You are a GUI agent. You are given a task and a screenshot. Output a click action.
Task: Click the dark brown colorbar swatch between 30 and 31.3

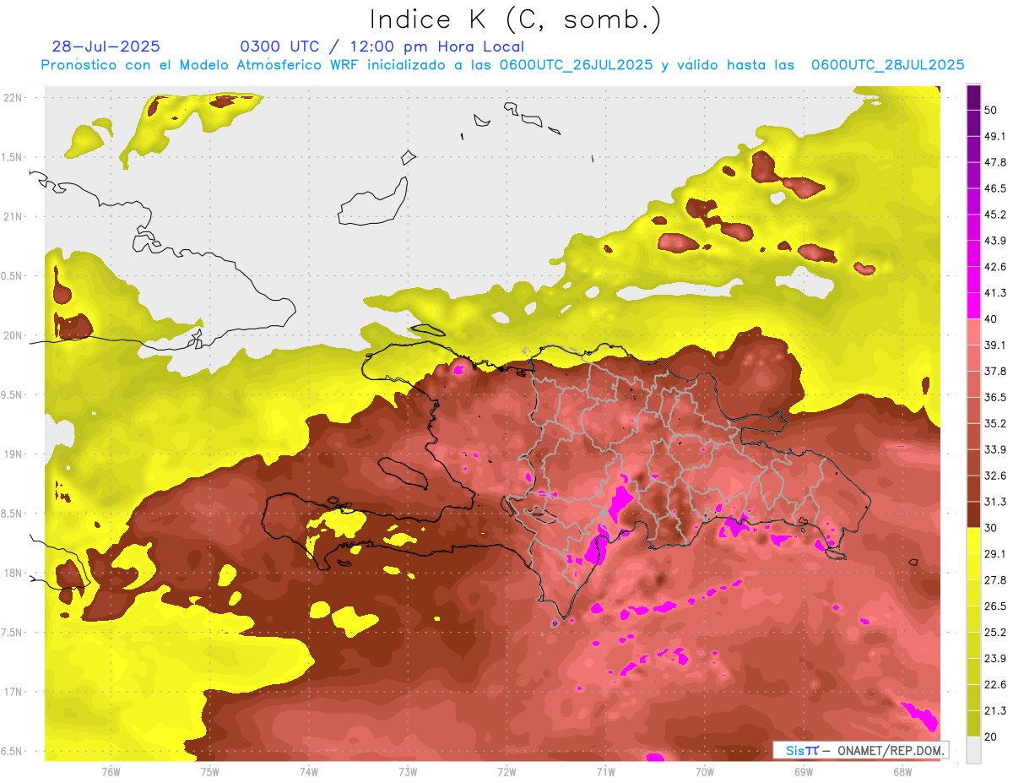click(973, 515)
